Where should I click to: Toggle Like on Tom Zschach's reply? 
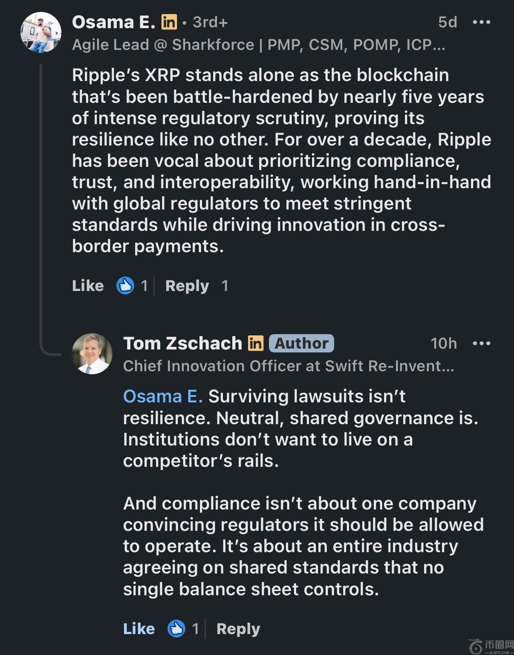coord(139,629)
